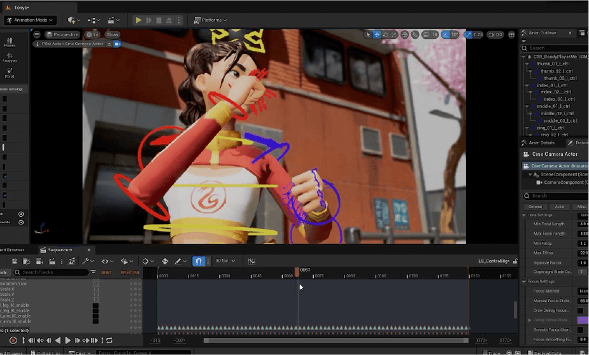
Task: Click the add keyframe transform icon in Sequencer
Action: click(x=165, y=261)
